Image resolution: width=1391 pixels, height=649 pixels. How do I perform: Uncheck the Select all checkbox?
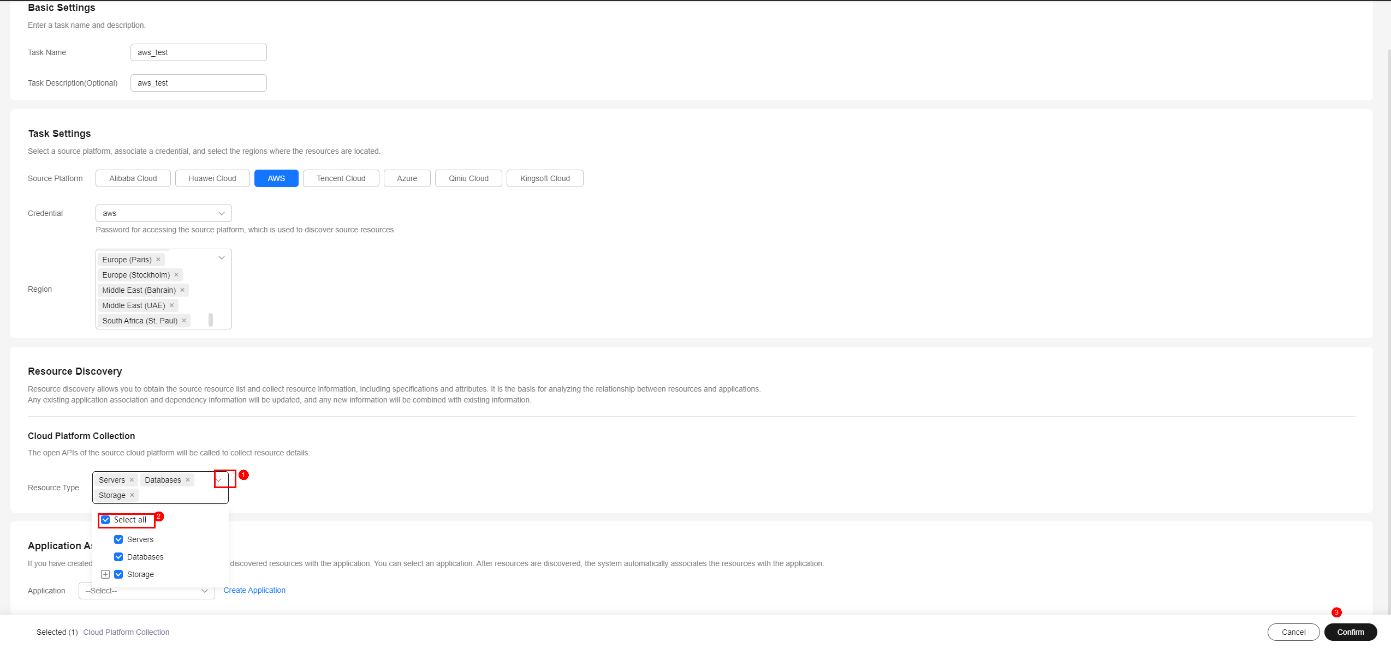106,520
